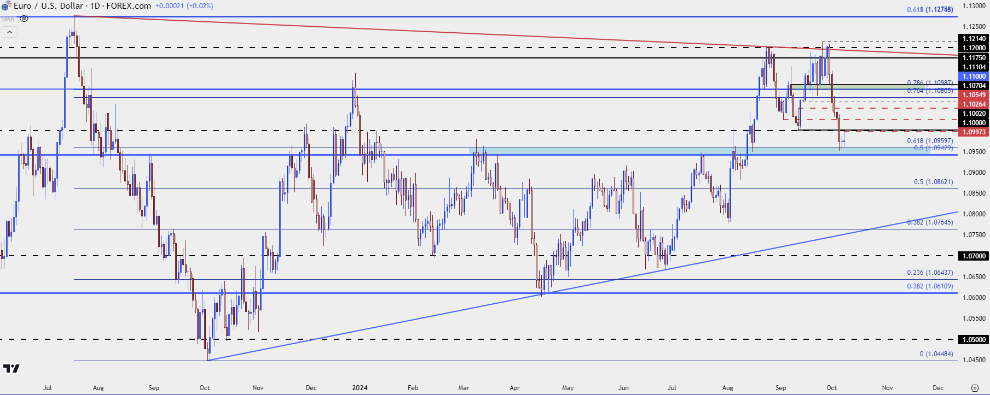The height and width of the screenshot is (395, 990).
Task: Select the 0.5 (1.08621) Fibonacci label
Action: pos(933,182)
